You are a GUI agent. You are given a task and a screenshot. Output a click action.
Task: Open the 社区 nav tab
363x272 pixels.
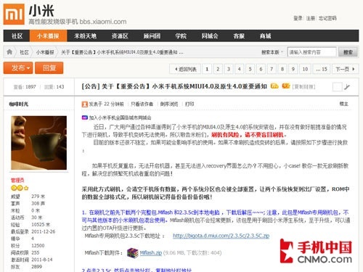click(x=17, y=36)
